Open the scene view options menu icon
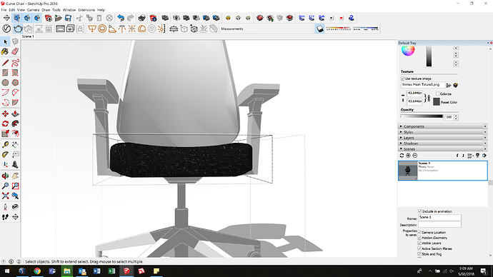493x277 pixels. click(x=470, y=156)
